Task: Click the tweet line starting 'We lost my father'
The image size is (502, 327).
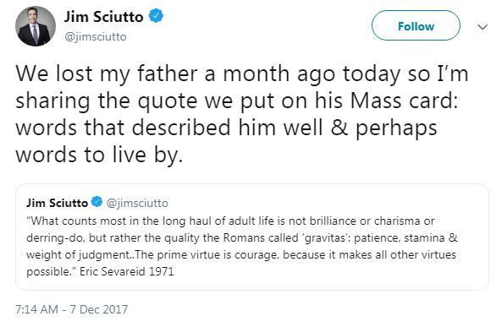Action: [x=242, y=74]
